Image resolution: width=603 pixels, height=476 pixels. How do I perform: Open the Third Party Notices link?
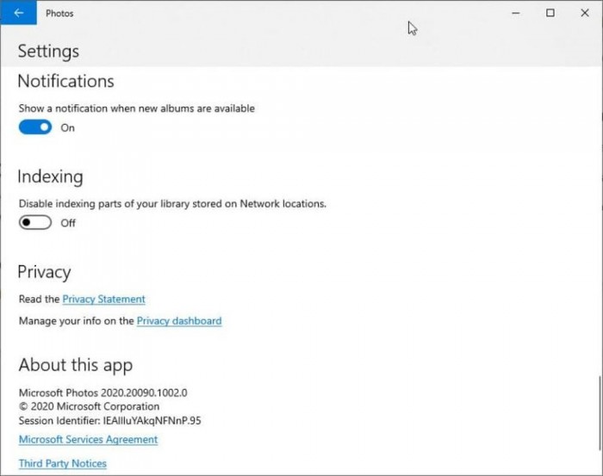(x=63, y=464)
